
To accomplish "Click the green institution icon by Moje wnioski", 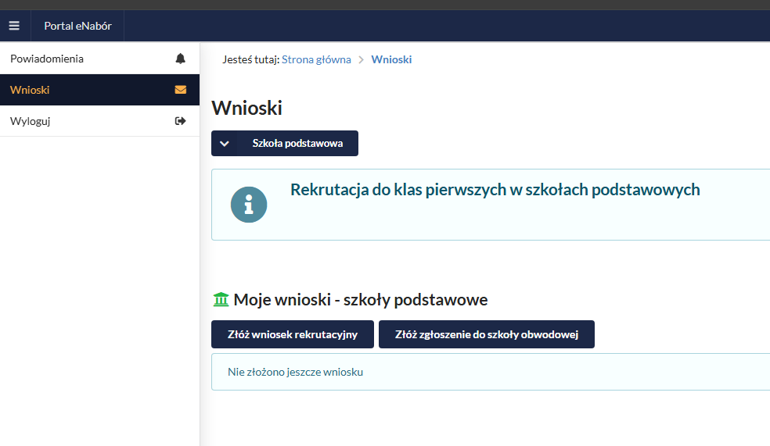I will tap(221, 300).
